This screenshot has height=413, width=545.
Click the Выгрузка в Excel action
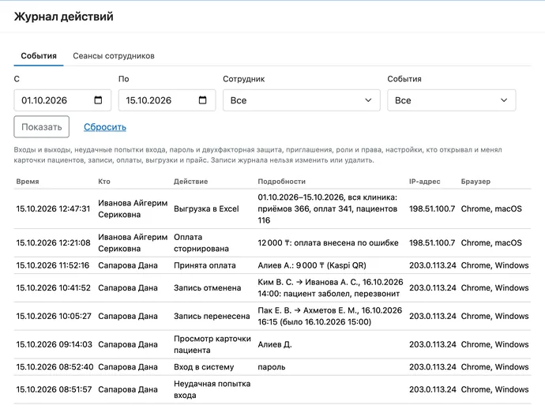206,209
